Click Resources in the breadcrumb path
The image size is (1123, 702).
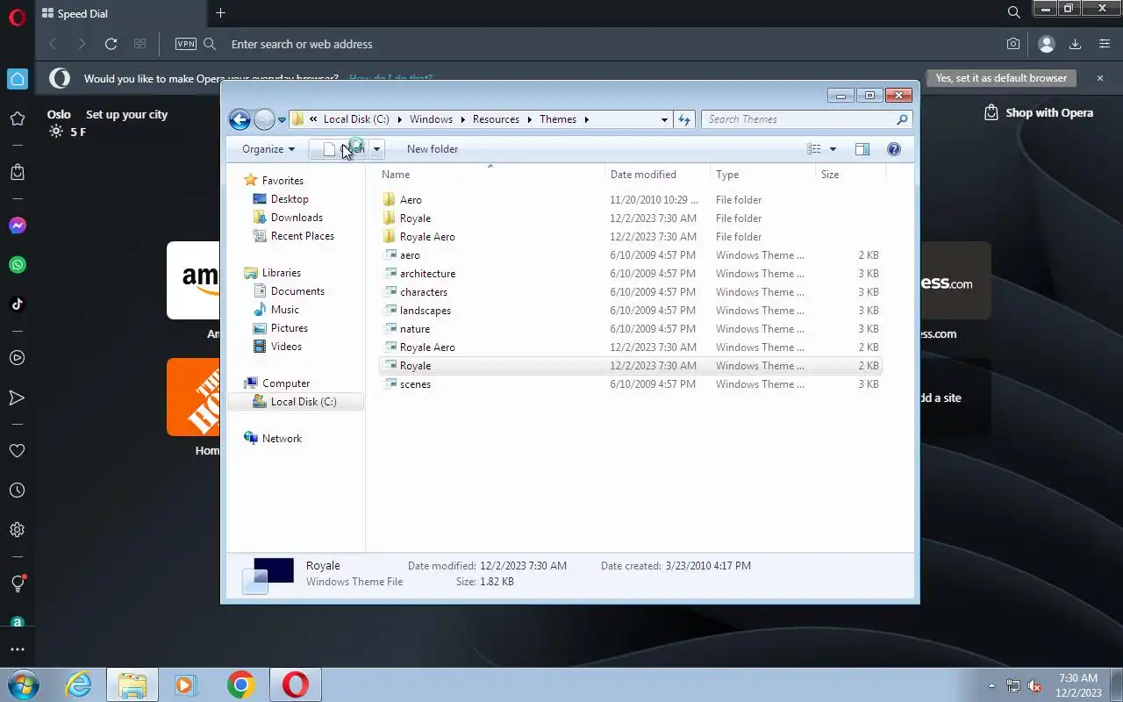(496, 119)
